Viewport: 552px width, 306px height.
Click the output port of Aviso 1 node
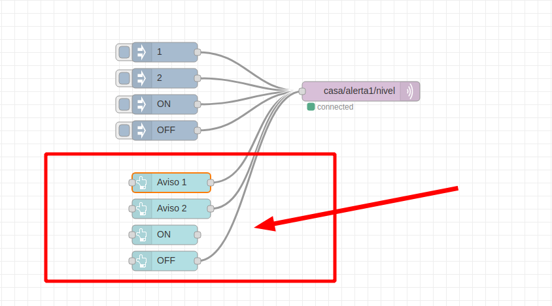(211, 183)
